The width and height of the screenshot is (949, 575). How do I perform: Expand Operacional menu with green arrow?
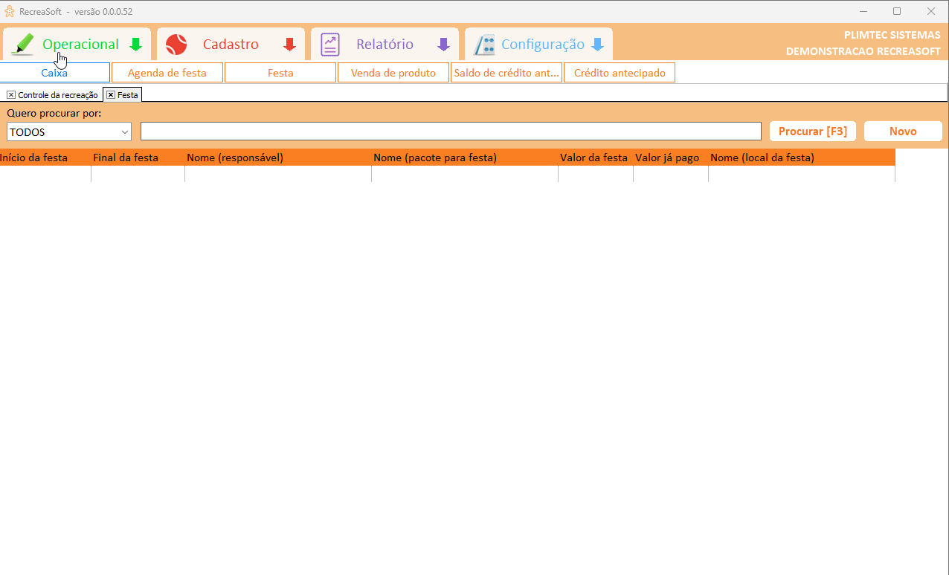pyautogui.click(x=135, y=45)
